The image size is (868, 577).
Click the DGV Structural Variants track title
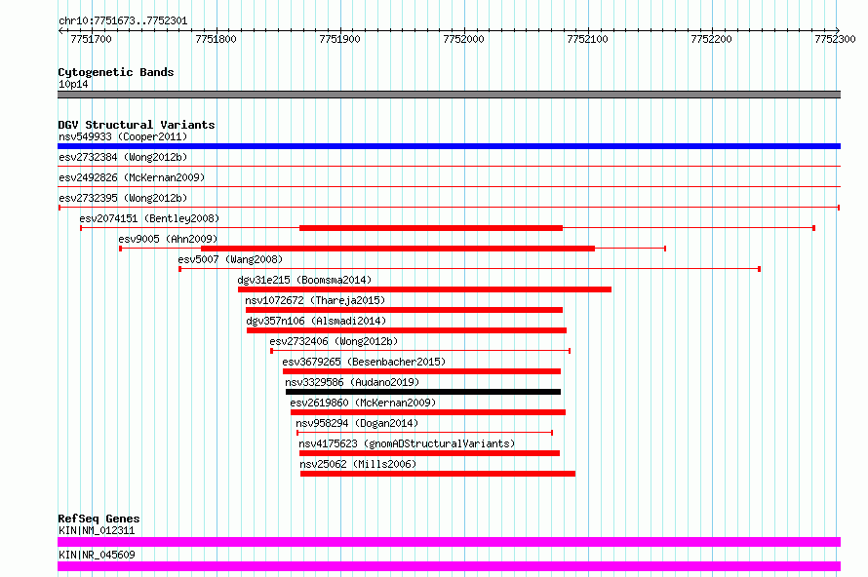point(137,125)
